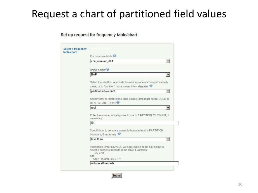This screenshot has width=258, height=193.
Task: Click help icon for PARTITION boundary comparison
Action: point(119,134)
